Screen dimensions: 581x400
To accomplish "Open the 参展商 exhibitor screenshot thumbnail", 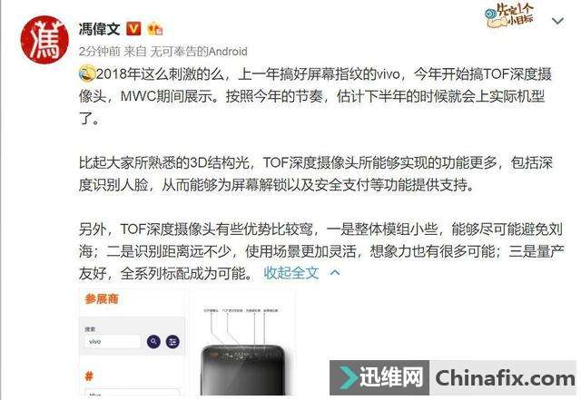I will (x=132, y=343).
